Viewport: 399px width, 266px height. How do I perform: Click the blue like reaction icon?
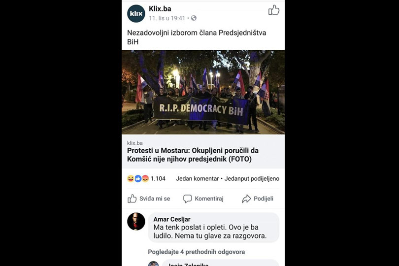138,179
